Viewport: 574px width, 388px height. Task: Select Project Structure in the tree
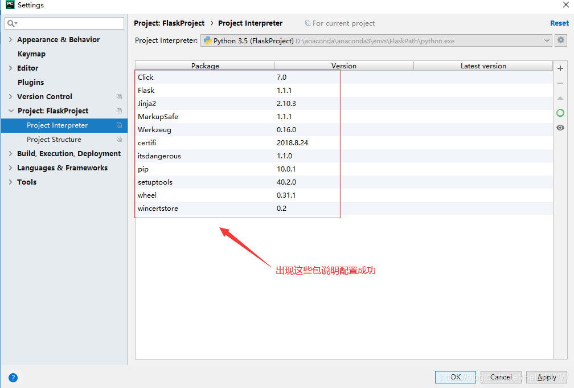click(64, 140)
